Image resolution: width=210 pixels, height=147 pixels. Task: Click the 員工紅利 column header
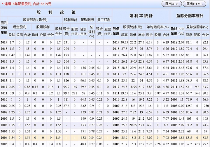[104, 20]
